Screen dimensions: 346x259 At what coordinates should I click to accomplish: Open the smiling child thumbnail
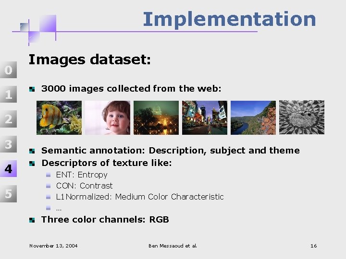pyautogui.click(x=108, y=118)
